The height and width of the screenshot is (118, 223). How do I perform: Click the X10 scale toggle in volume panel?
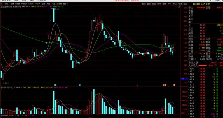coord(182,113)
